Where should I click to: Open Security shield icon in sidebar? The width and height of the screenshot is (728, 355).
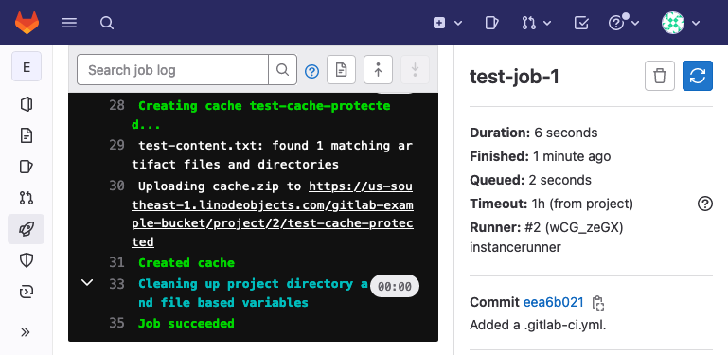click(26, 260)
